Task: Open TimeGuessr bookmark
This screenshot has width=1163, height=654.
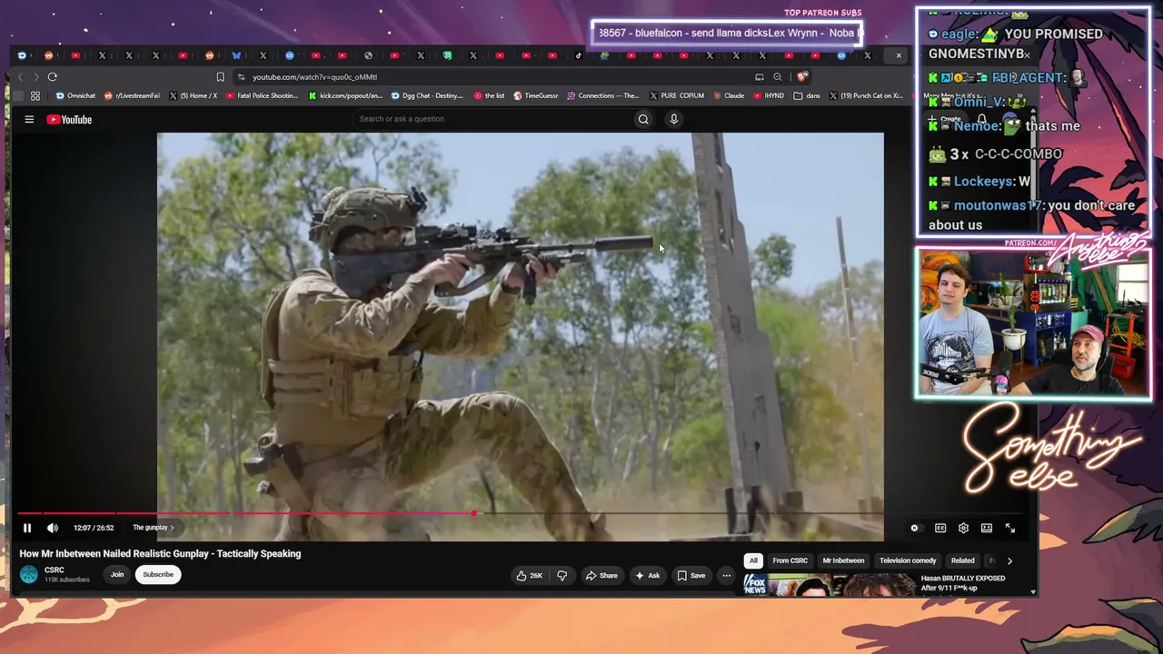Action: pos(536,95)
